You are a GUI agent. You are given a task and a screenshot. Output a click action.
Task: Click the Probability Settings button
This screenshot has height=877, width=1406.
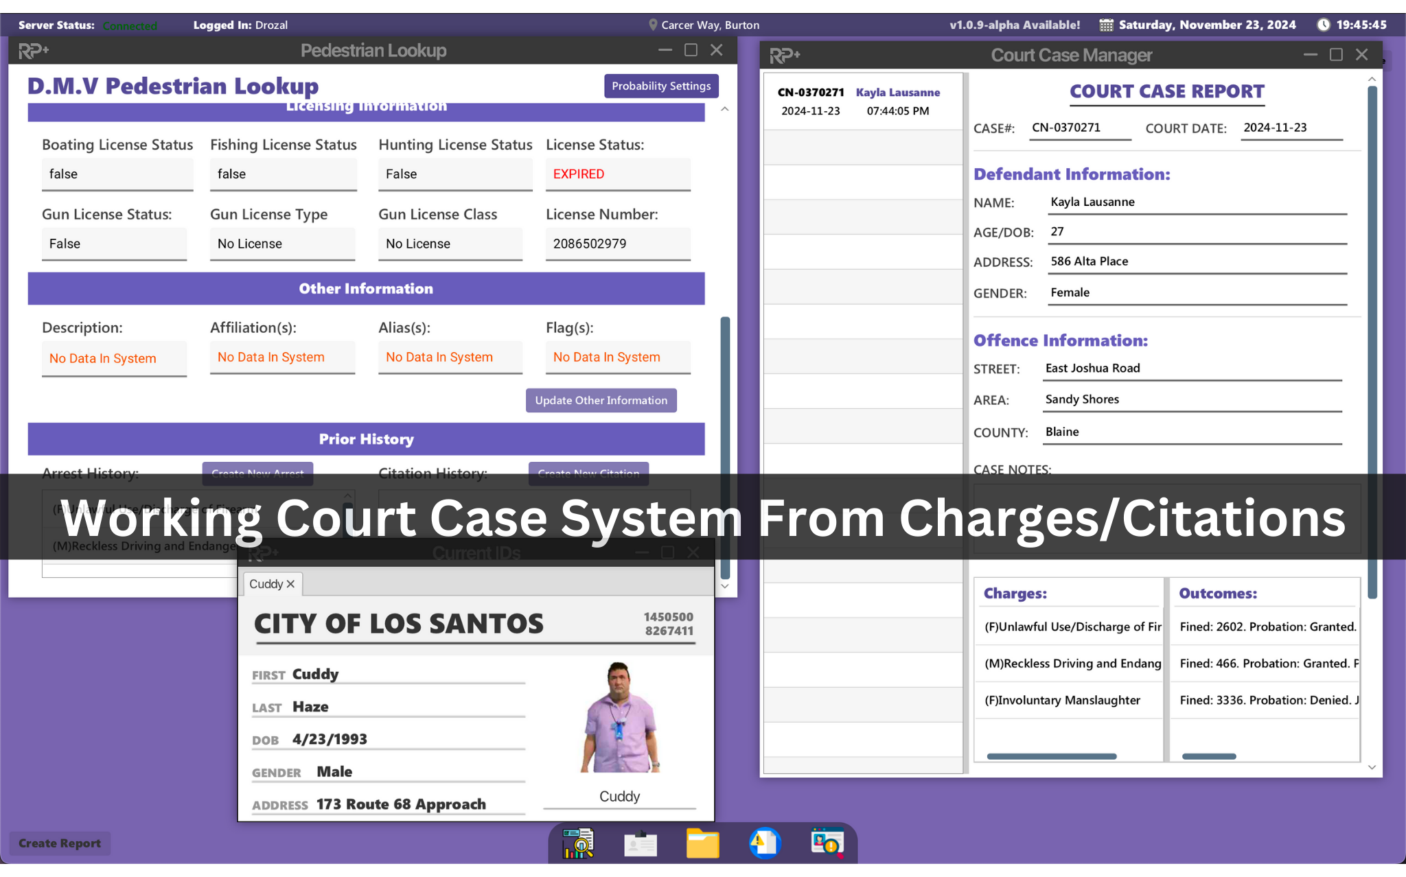tap(660, 86)
